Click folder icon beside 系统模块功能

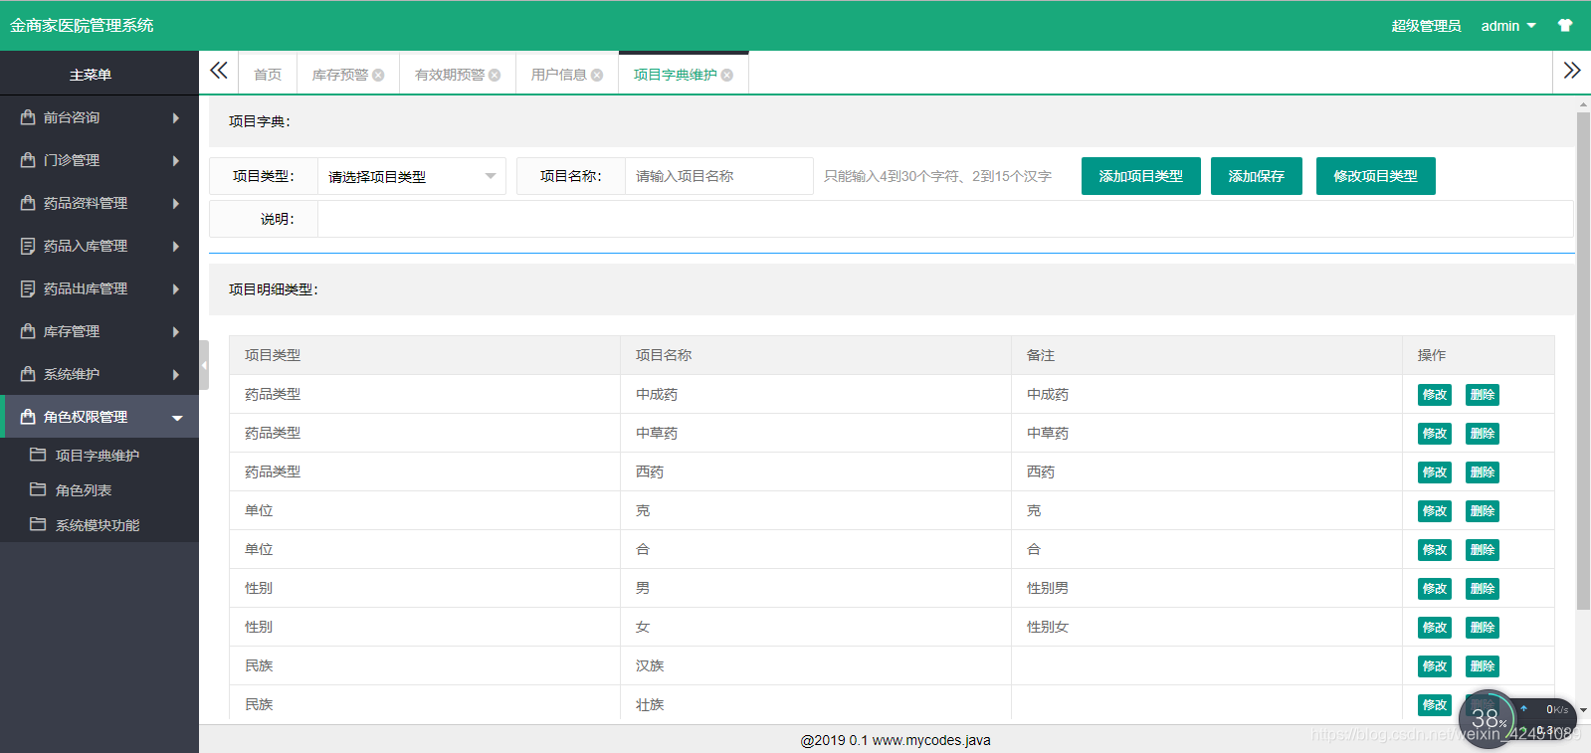pos(38,524)
